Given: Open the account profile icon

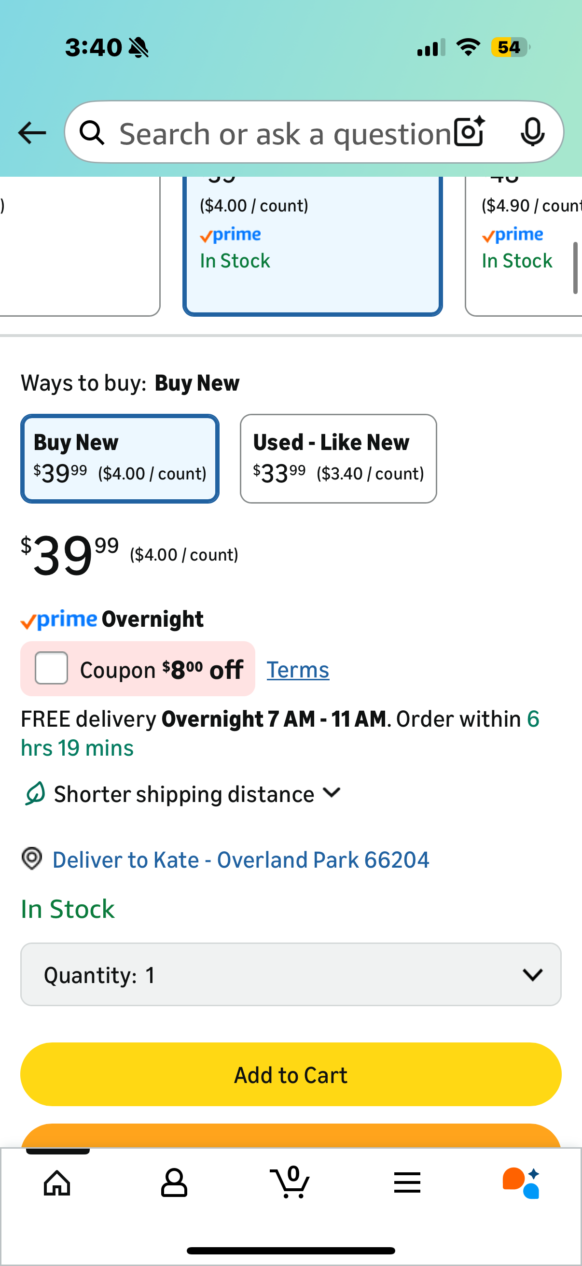Looking at the screenshot, I should 174,1182.
